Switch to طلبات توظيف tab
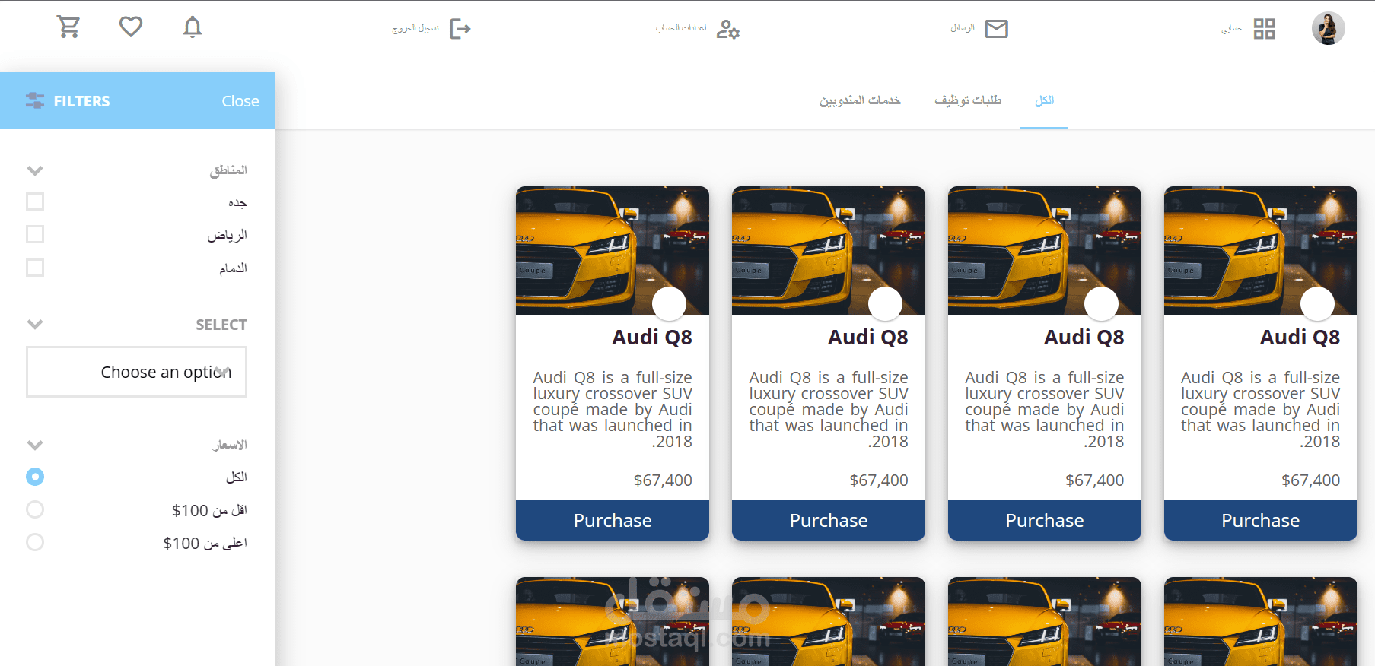The image size is (1375, 666). coord(968,101)
